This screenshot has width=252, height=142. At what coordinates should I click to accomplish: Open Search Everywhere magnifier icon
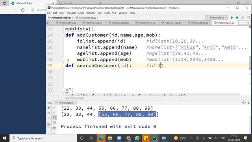[x=249, y=17]
